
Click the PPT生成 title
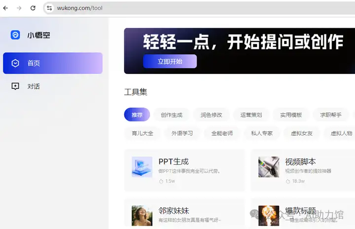174,162
